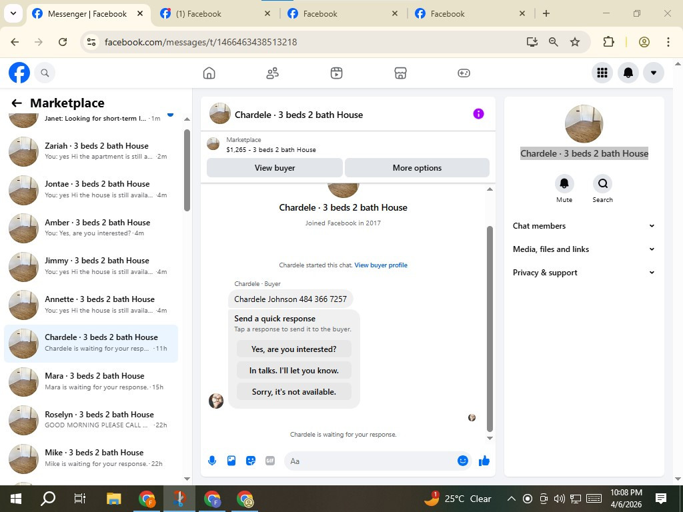Click the More options button
The image size is (683, 512).
tap(417, 167)
